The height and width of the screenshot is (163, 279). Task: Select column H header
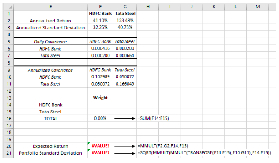coord(148,7)
